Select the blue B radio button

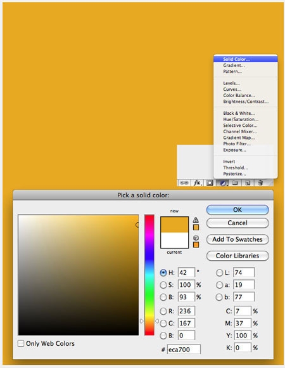pos(163,336)
